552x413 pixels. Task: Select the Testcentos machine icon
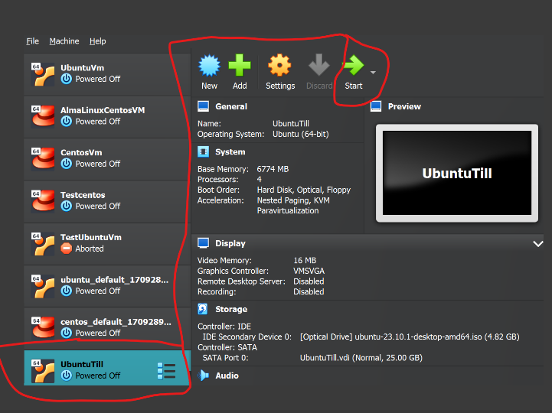pos(43,201)
